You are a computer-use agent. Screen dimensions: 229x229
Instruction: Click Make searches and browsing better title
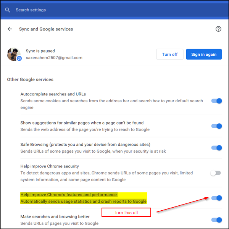55,216
